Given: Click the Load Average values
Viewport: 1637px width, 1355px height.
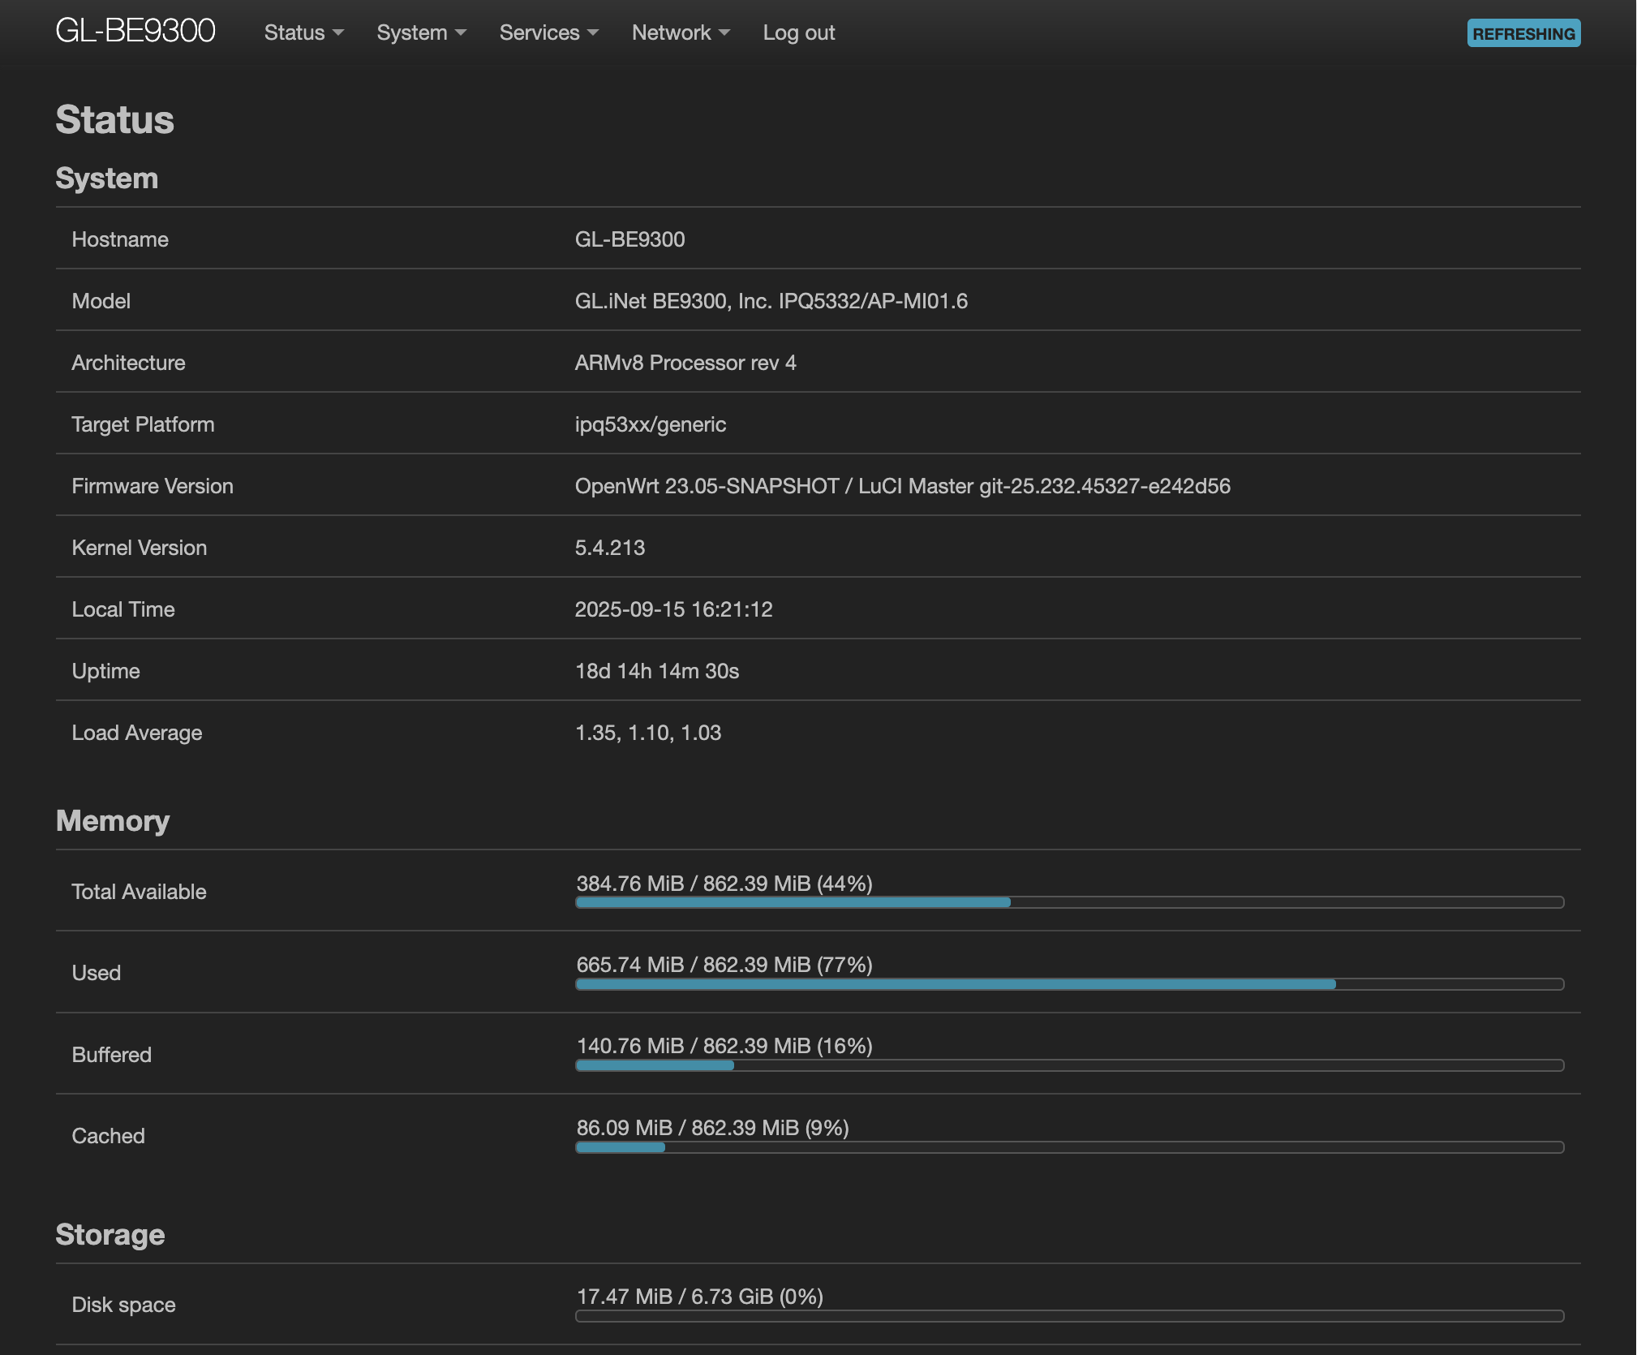Looking at the screenshot, I should [647, 733].
